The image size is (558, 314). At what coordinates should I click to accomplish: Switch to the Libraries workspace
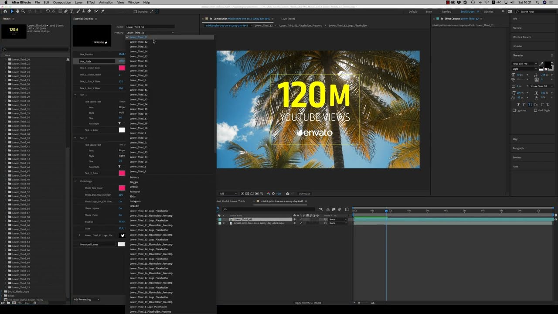pos(489,11)
